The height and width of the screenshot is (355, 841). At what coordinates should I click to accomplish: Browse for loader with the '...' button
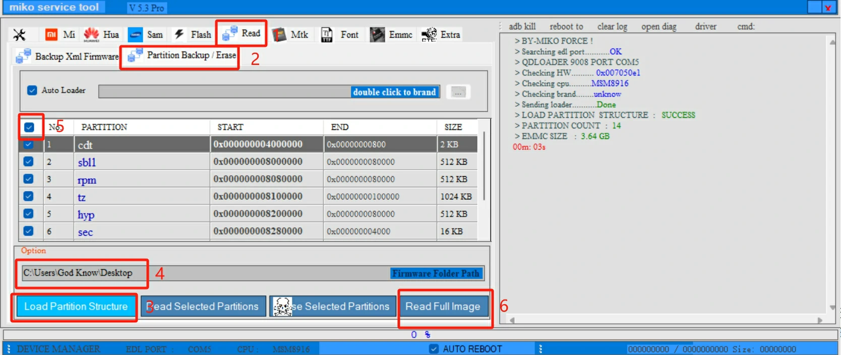(x=458, y=92)
